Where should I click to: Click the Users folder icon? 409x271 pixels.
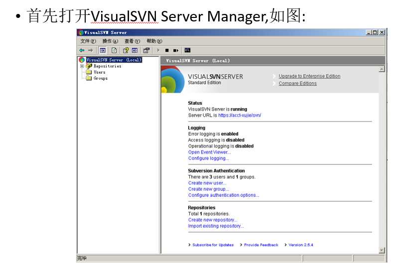pyautogui.click(x=89, y=72)
